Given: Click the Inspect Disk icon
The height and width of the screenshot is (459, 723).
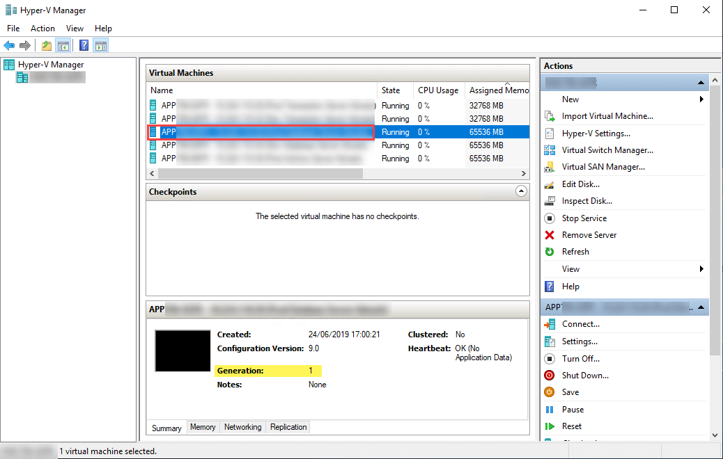Looking at the screenshot, I should coord(550,201).
